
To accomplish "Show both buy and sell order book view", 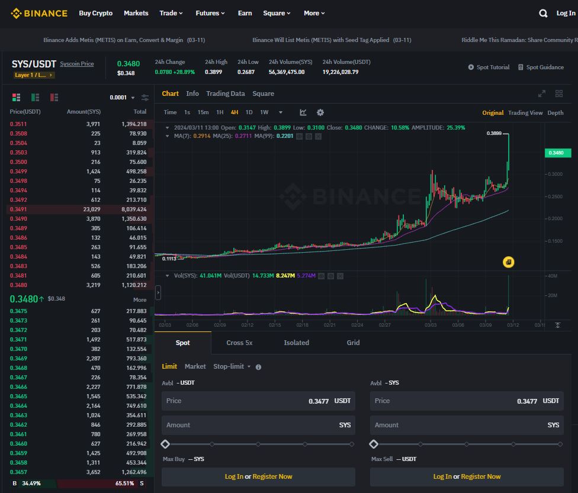I will (x=16, y=97).
